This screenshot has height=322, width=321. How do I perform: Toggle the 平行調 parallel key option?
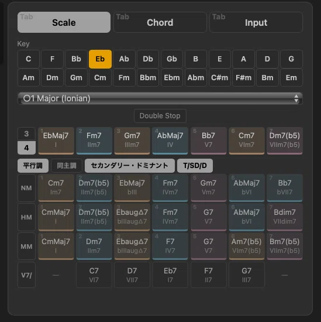(x=33, y=166)
